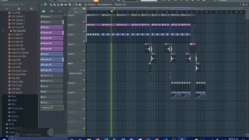Image resolution: width=249 pixels, height=140 pixels.
Task: Mute Track 1 via its green dot
Action: (84, 22)
